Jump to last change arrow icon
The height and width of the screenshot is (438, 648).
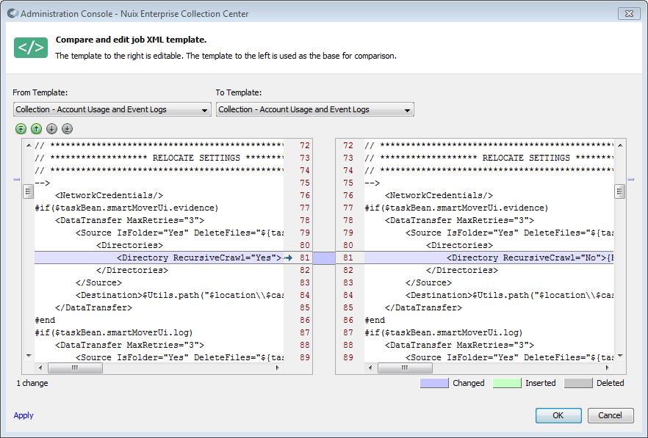pos(67,129)
